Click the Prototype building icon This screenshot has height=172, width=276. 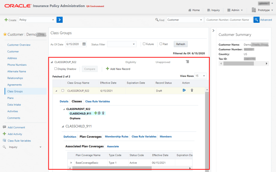coord(254,10)
